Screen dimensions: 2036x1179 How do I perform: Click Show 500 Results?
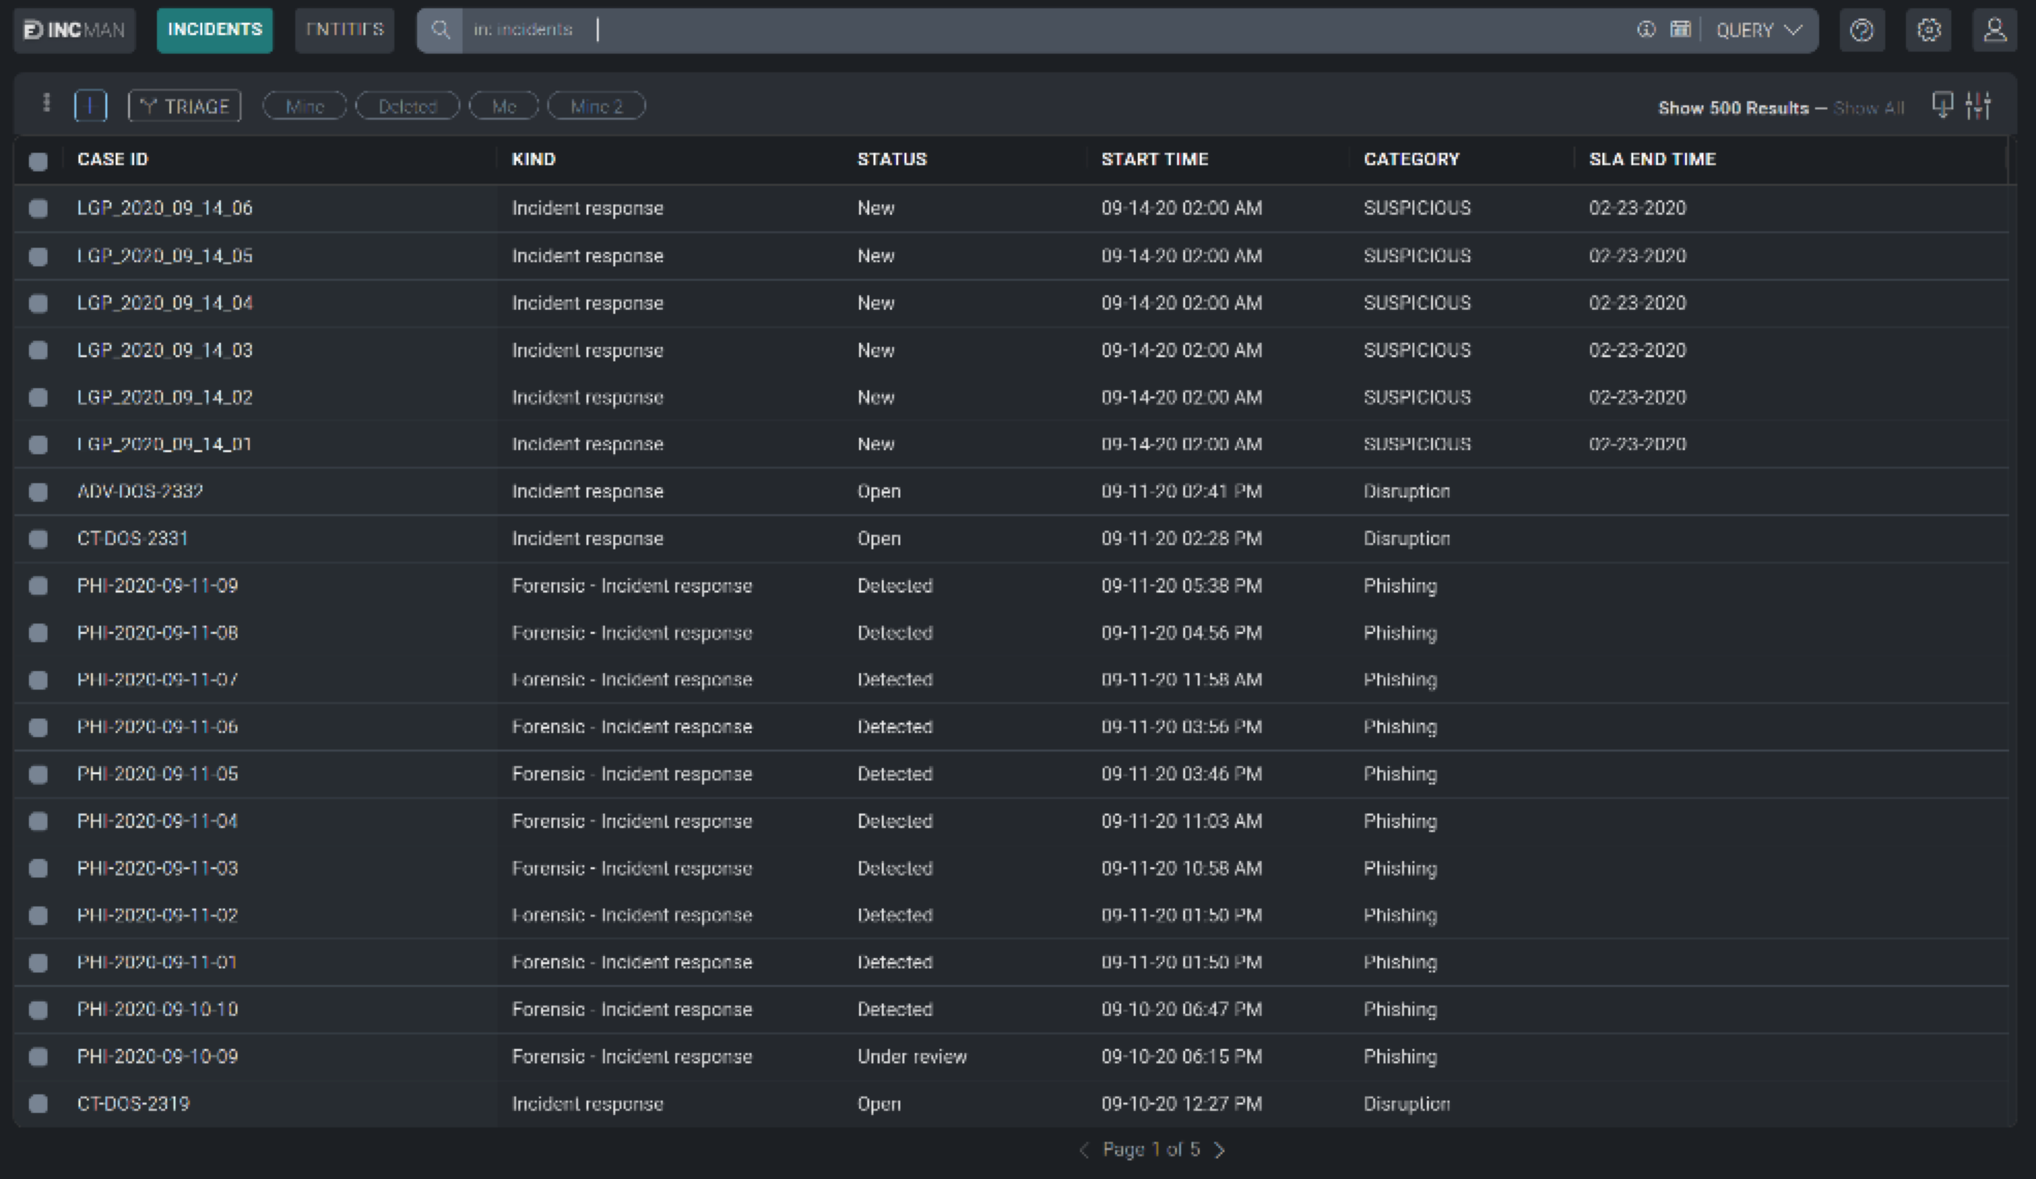click(x=1733, y=108)
